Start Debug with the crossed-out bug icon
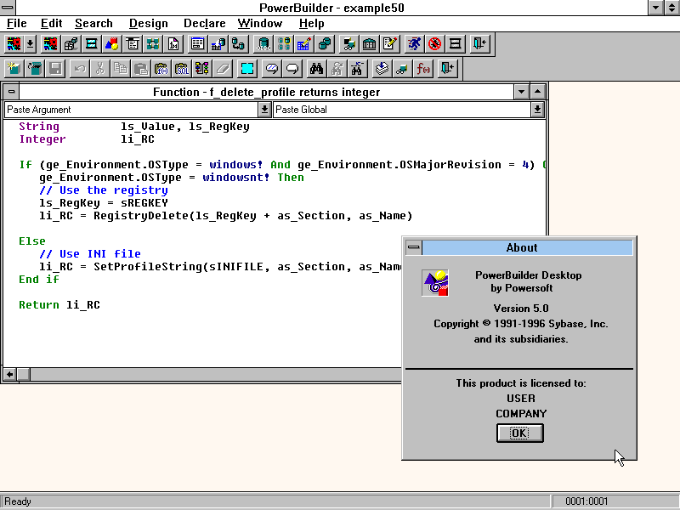The width and height of the screenshot is (680, 510). click(x=434, y=44)
